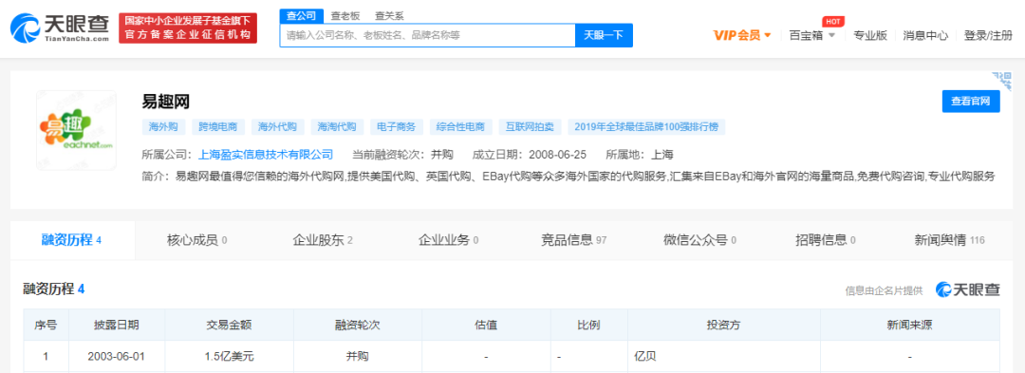Click the TianYanCha logo

[x=60, y=28]
